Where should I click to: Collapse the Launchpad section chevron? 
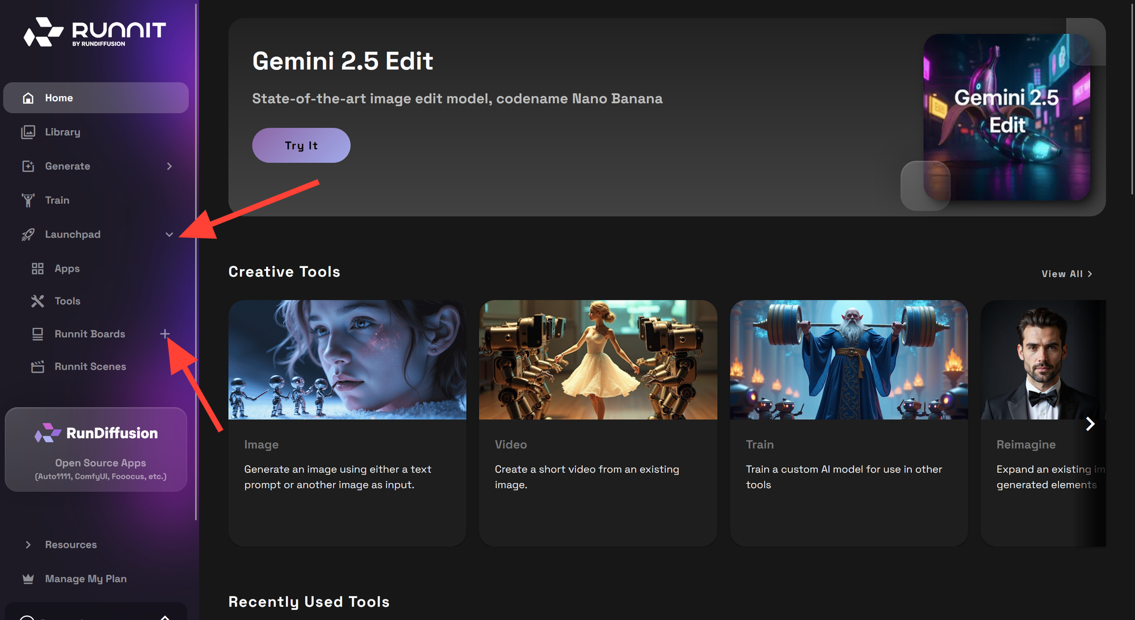point(169,234)
